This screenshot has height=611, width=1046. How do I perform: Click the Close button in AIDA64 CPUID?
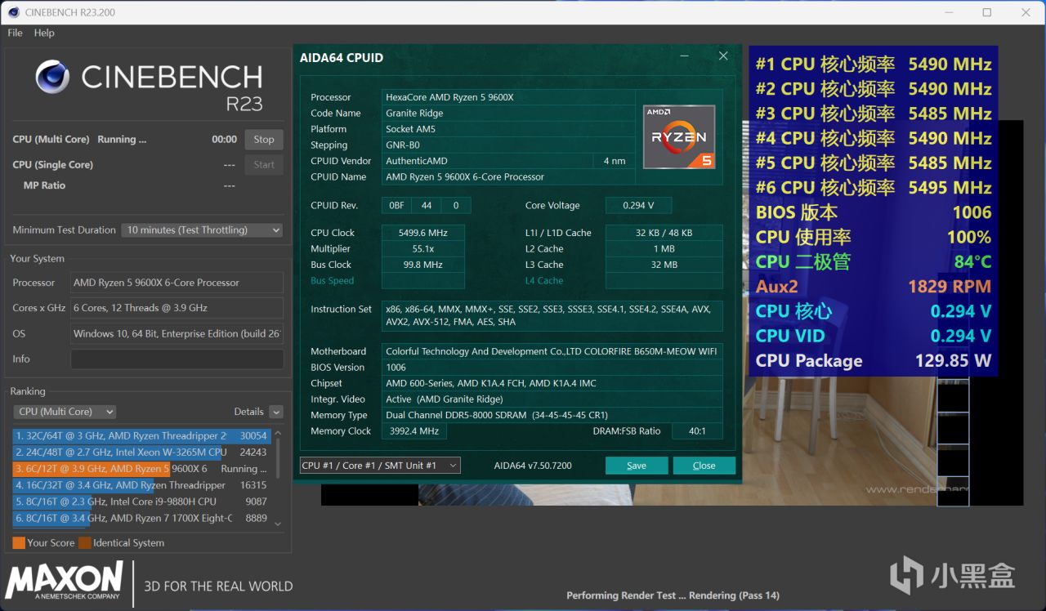704,466
